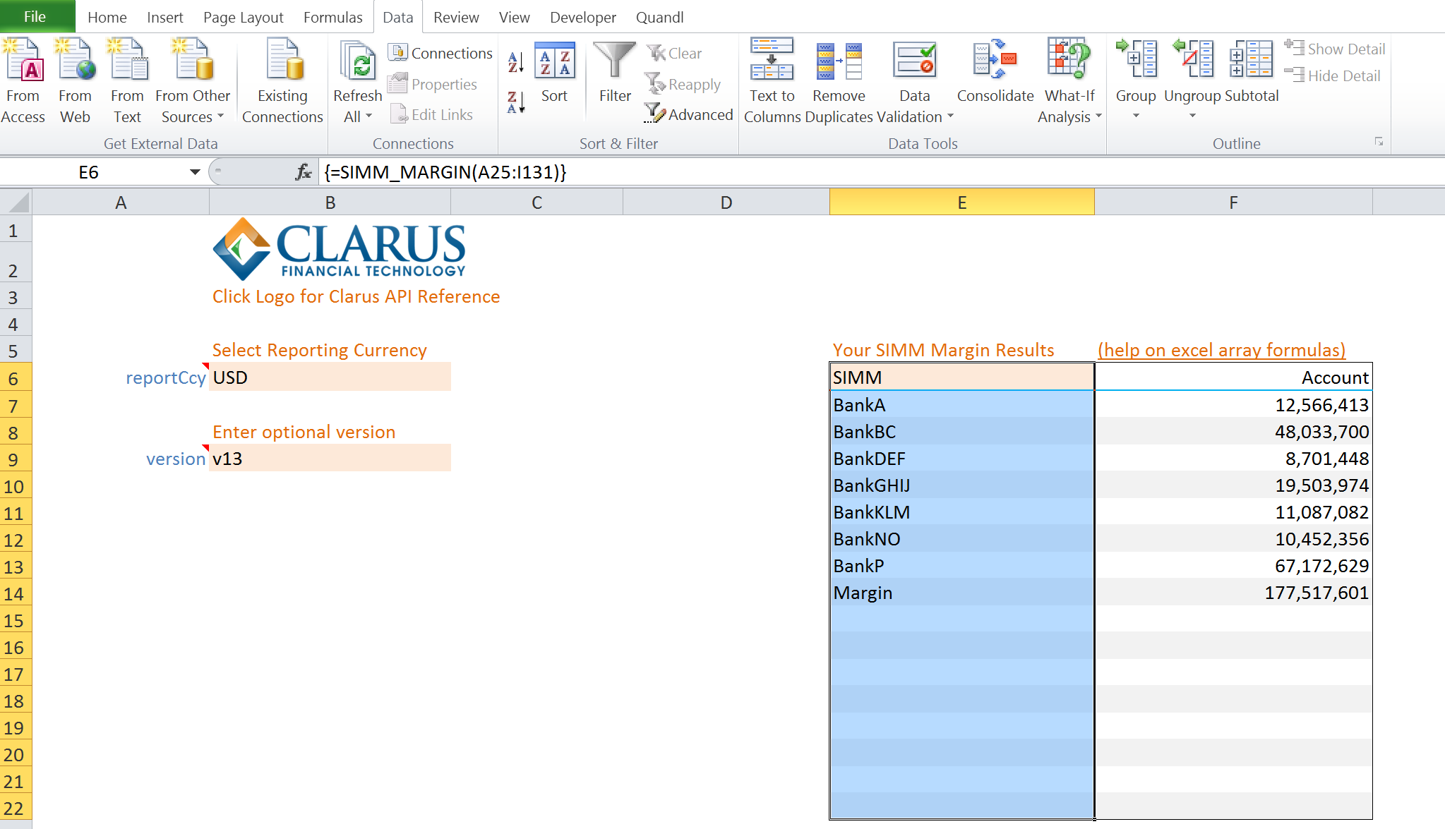Switch to the Home tab

coord(107,17)
